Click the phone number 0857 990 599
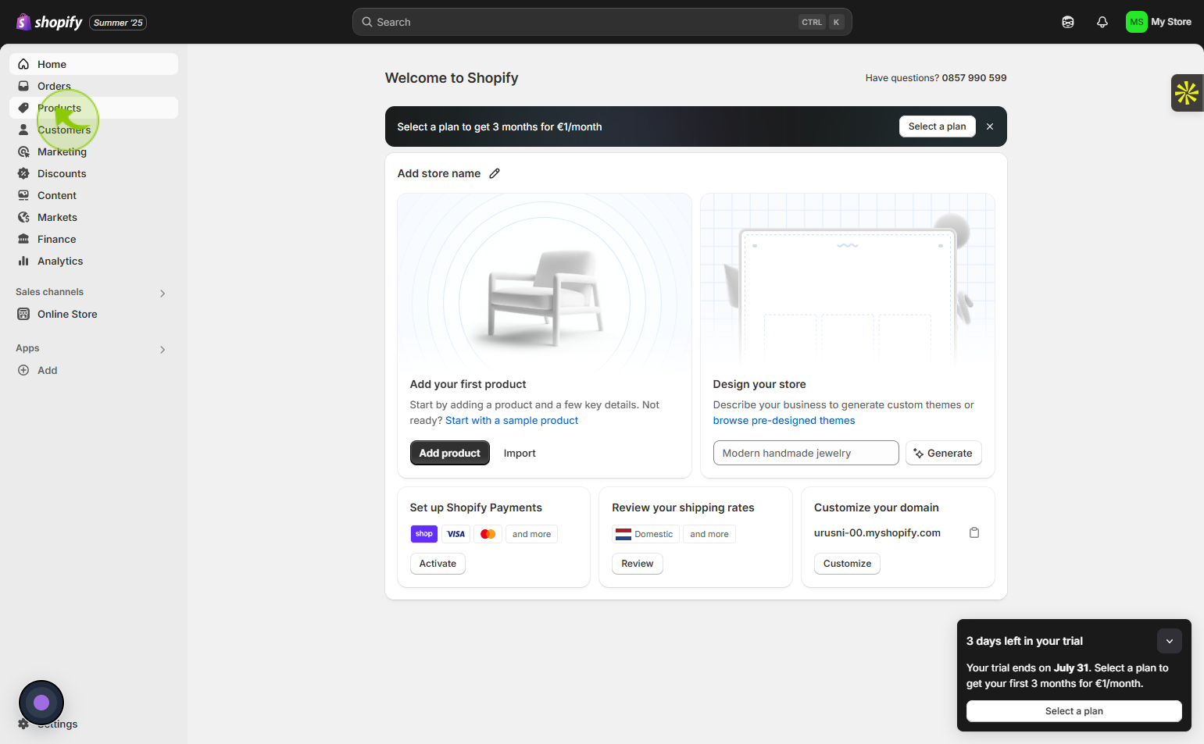This screenshot has height=744, width=1204. (x=974, y=78)
